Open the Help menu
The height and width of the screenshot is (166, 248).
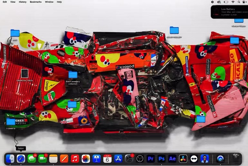[x=59, y=2]
